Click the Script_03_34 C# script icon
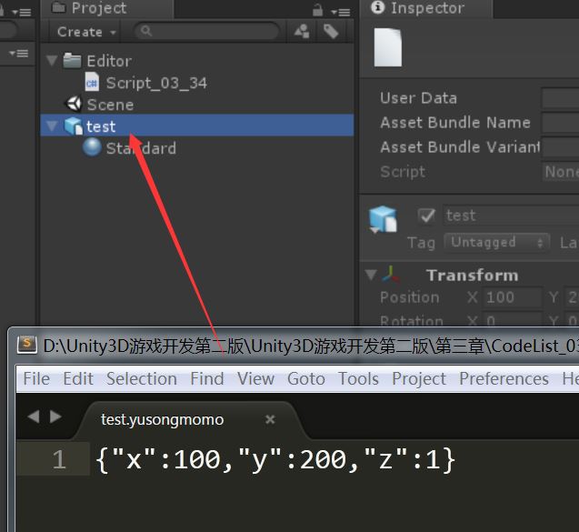 coord(92,83)
